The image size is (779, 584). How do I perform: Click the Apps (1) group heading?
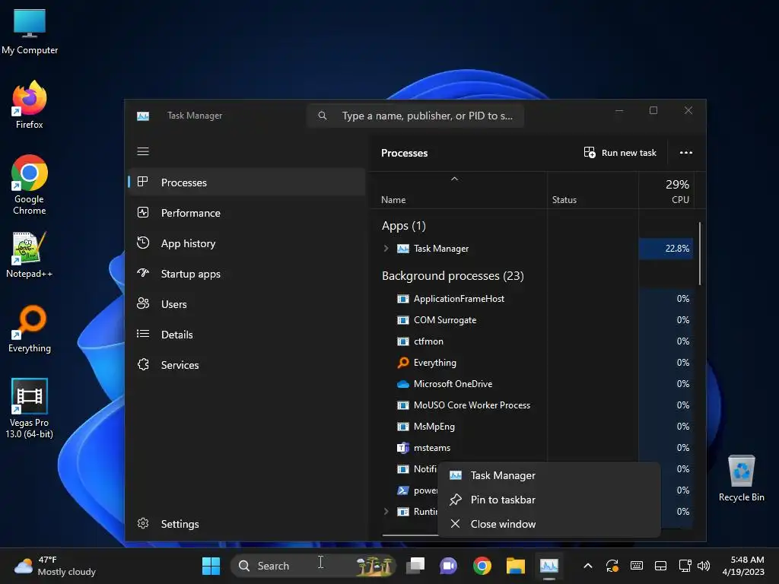click(403, 226)
